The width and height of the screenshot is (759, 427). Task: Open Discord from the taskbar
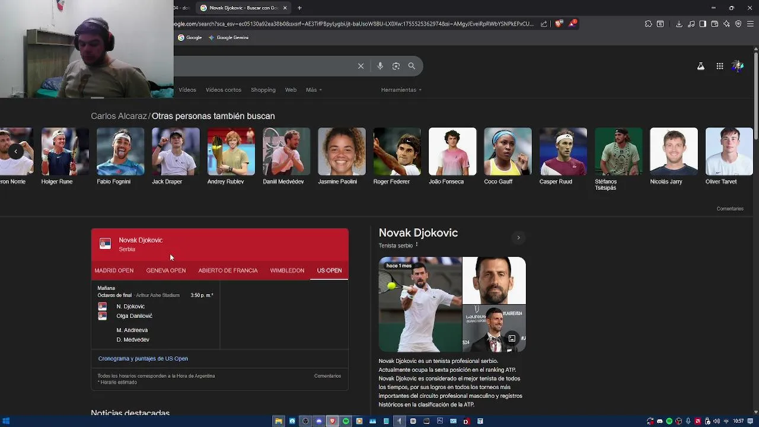click(x=319, y=421)
